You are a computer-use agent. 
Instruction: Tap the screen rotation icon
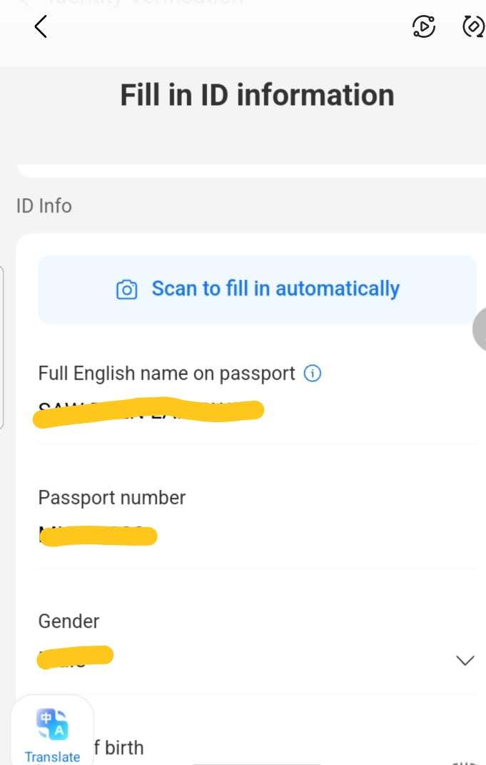pyautogui.click(x=473, y=27)
